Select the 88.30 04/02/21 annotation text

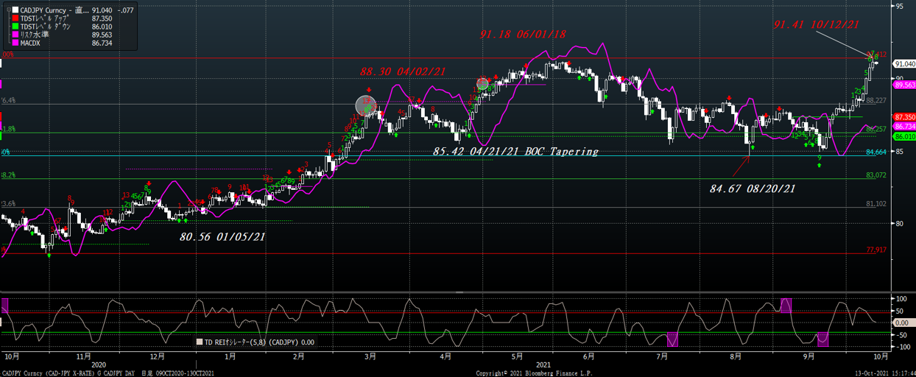(403, 71)
